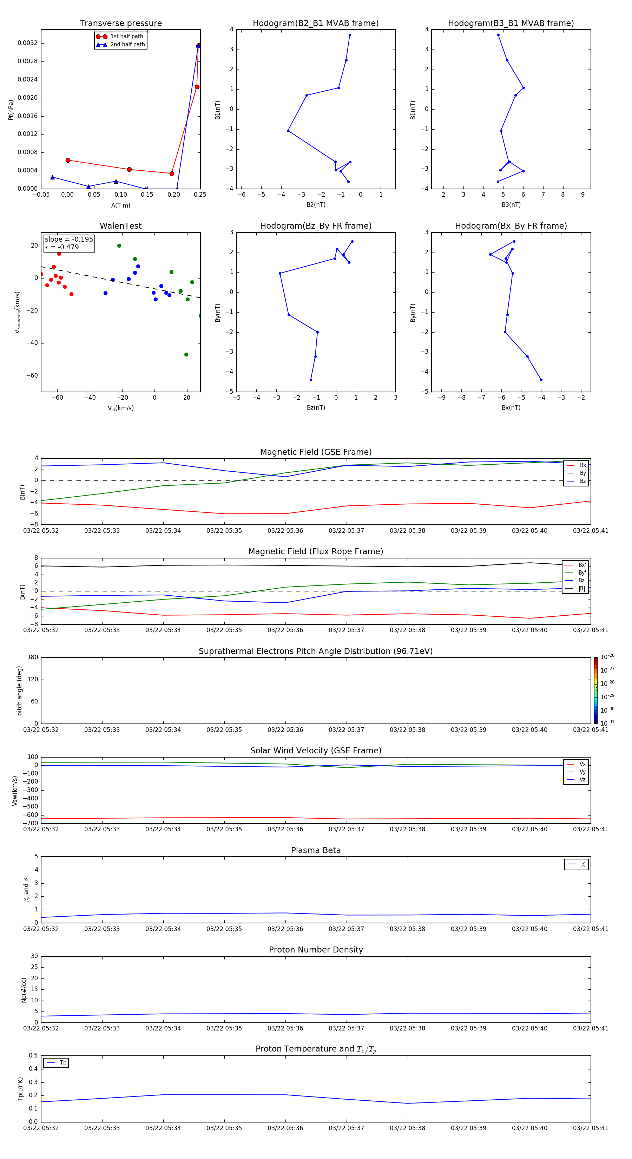The image size is (632, 1159).
Task: Click the 'Tp' legend in temperature plot
Action: click(56, 1063)
